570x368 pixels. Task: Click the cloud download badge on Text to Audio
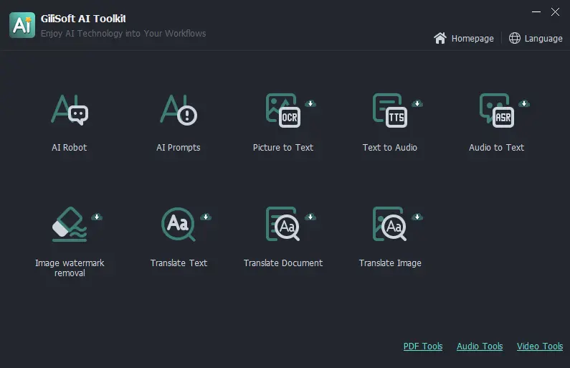click(417, 103)
